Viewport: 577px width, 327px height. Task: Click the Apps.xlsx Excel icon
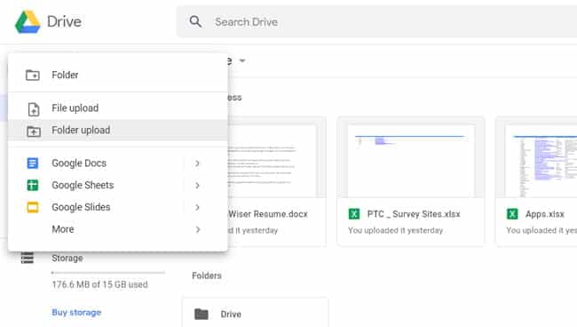click(512, 214)
